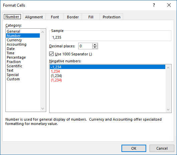Open the Font tab
The width and height of the screenshot is (177, 155).
point(55,17)
